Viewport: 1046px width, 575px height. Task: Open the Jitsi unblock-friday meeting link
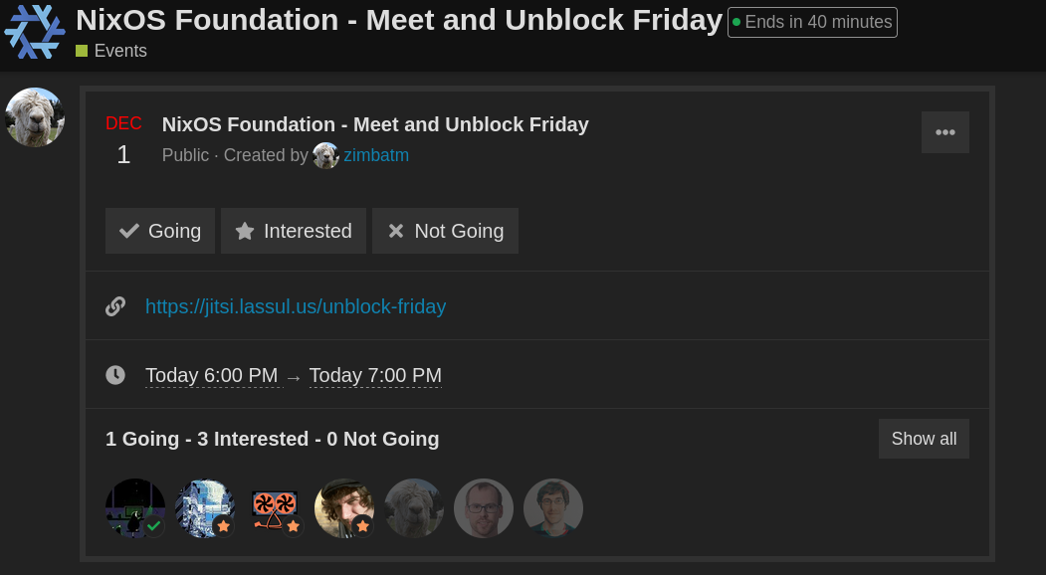(x=296, y=306)
